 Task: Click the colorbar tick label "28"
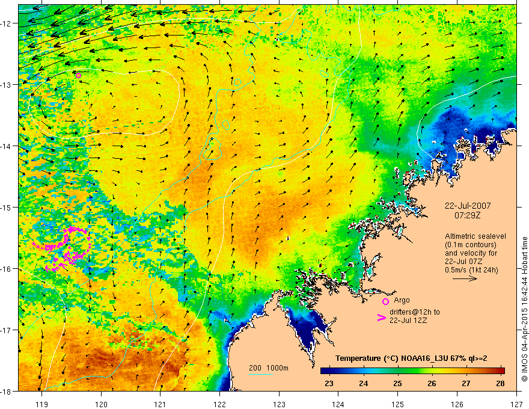point(500,383)
